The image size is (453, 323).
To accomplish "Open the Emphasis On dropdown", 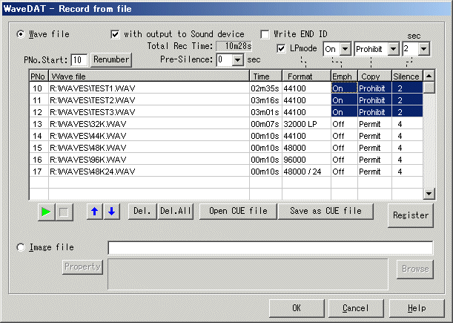I will 344,49.
